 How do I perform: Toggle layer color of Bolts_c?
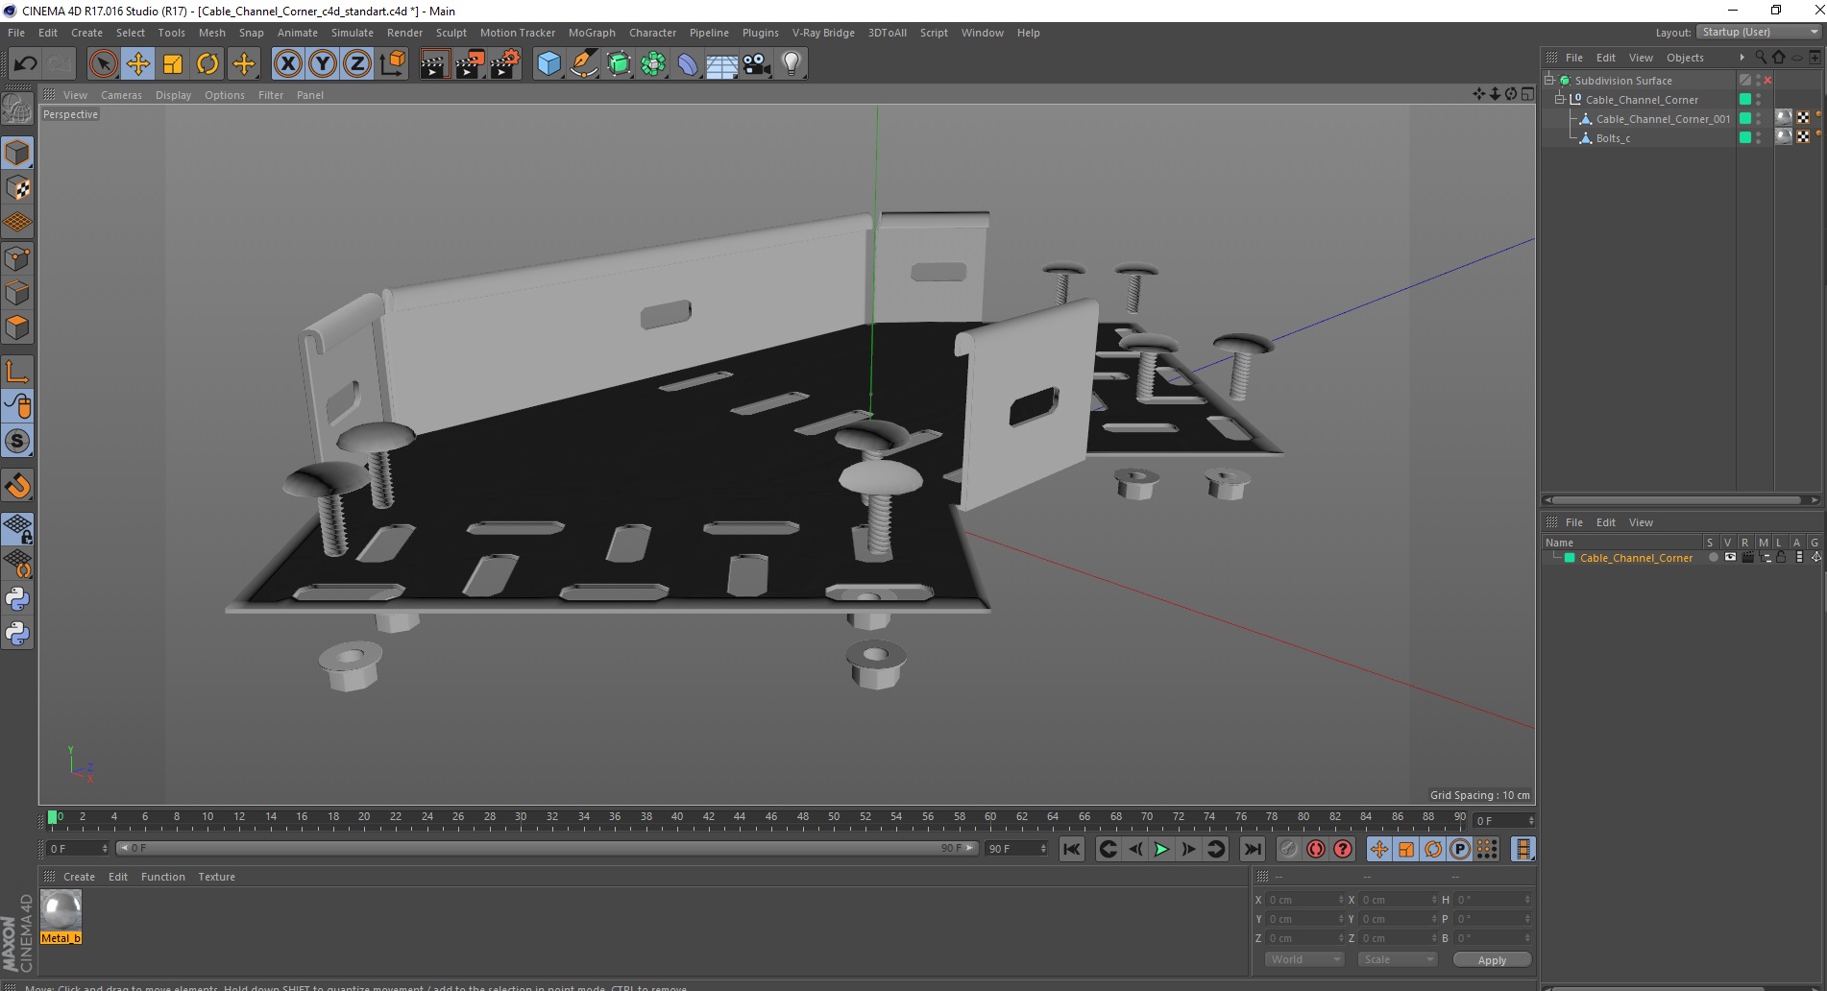(1745, 138)
